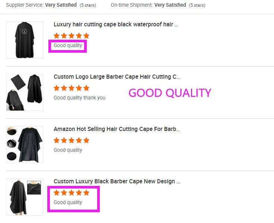Click the third star of the Custom Logo Large Barber Cape rating
The image size is (274, 223).
tap(71, 88)
